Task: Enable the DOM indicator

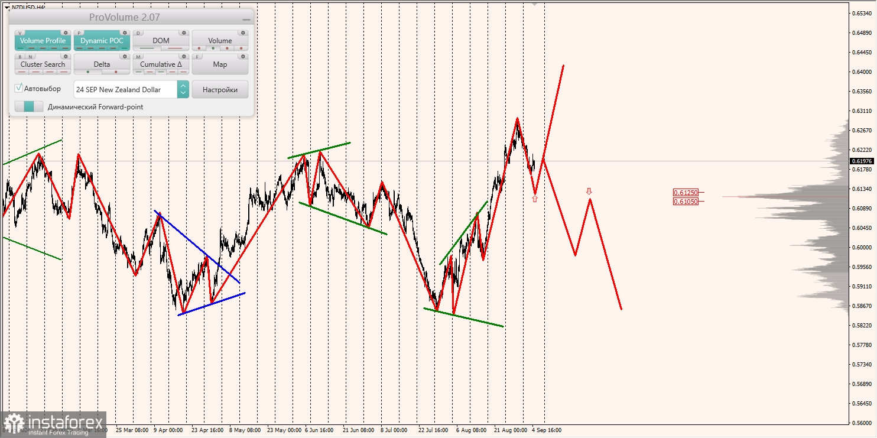Action: (161, 40)
